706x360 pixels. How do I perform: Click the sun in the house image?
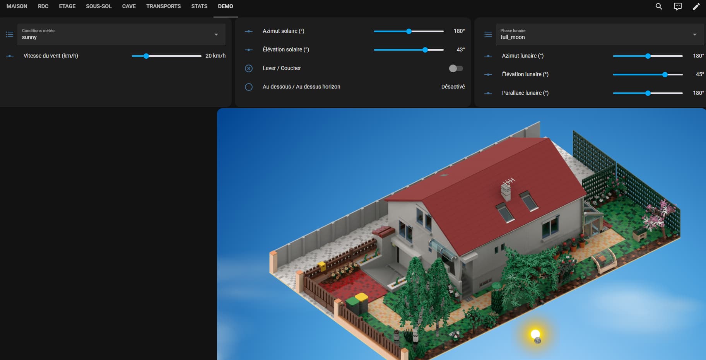tap(535, 334)
